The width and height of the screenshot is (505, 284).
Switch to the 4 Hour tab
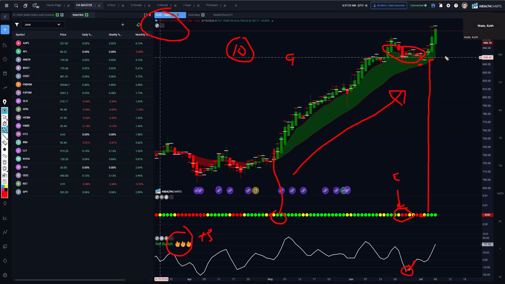111,5
